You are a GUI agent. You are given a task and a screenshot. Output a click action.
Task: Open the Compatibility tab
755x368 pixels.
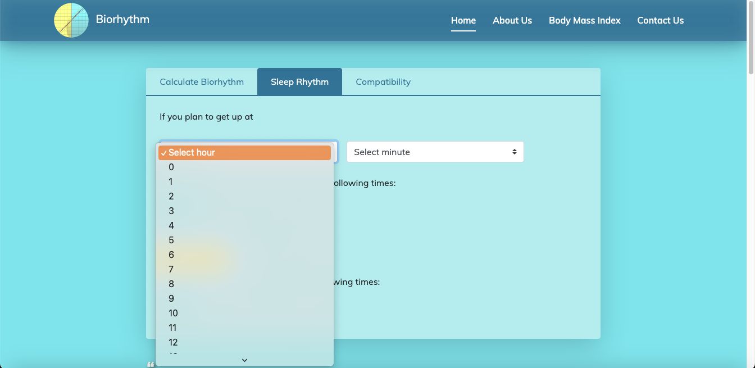pyautogui.click(x=383, y=82)
